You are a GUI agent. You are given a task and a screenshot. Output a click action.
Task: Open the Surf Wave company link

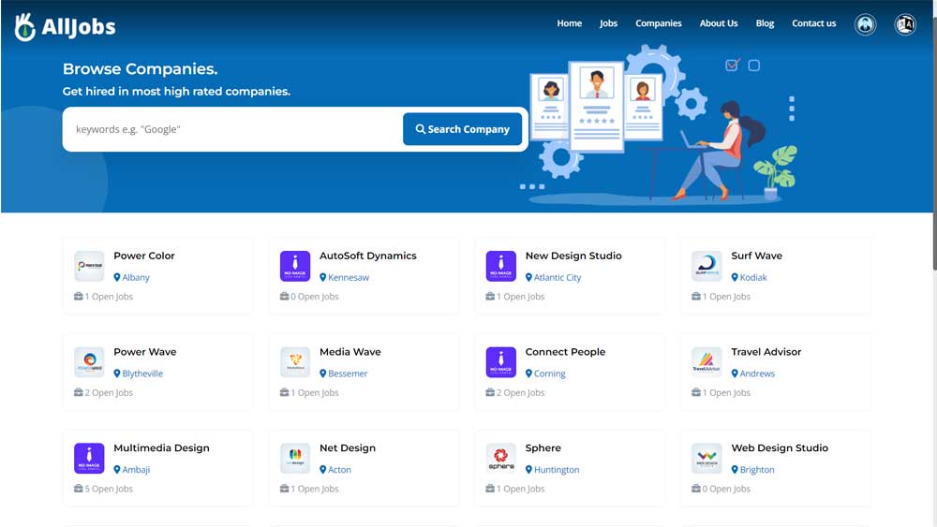coord(756,256)
